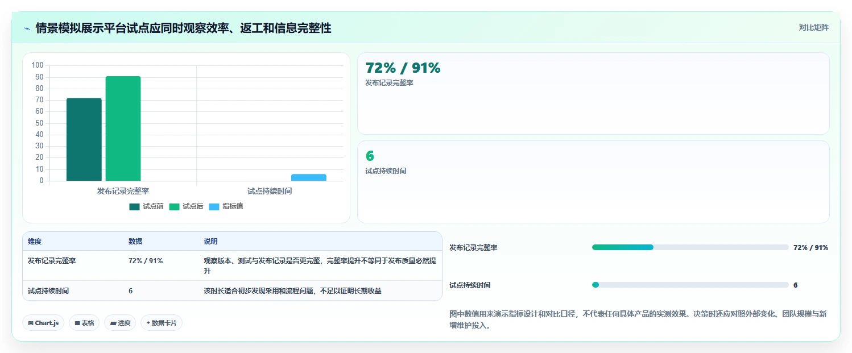Select the 进度 tag chip

coord(120,323)
